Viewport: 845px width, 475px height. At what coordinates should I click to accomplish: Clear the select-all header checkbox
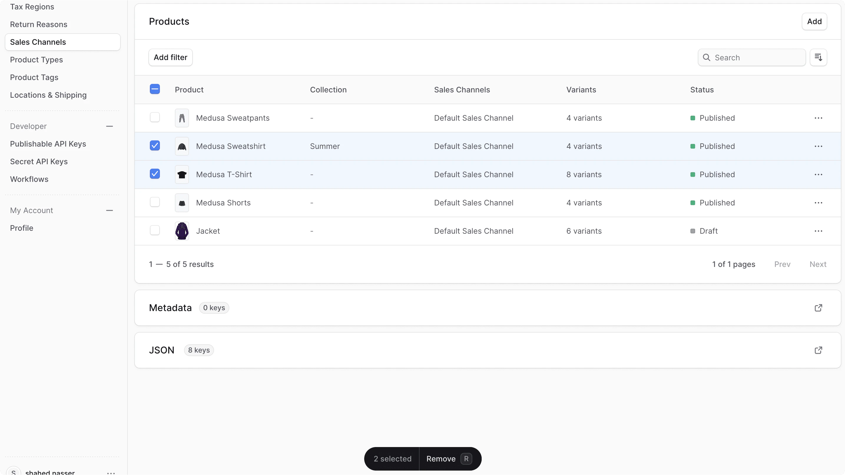[x=155, y=89]
